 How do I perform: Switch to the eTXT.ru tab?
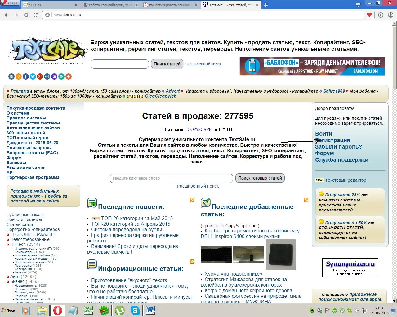[51, 5]
